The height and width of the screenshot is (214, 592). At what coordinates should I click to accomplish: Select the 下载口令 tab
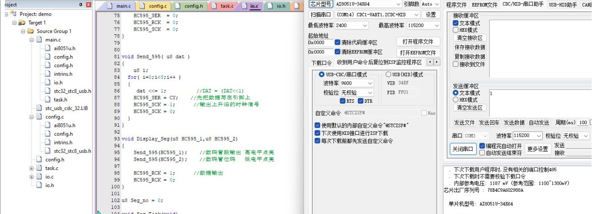321,63
